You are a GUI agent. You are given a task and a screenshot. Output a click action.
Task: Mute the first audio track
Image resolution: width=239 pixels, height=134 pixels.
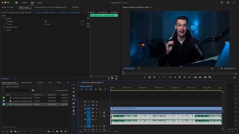[x=96, y=112]
